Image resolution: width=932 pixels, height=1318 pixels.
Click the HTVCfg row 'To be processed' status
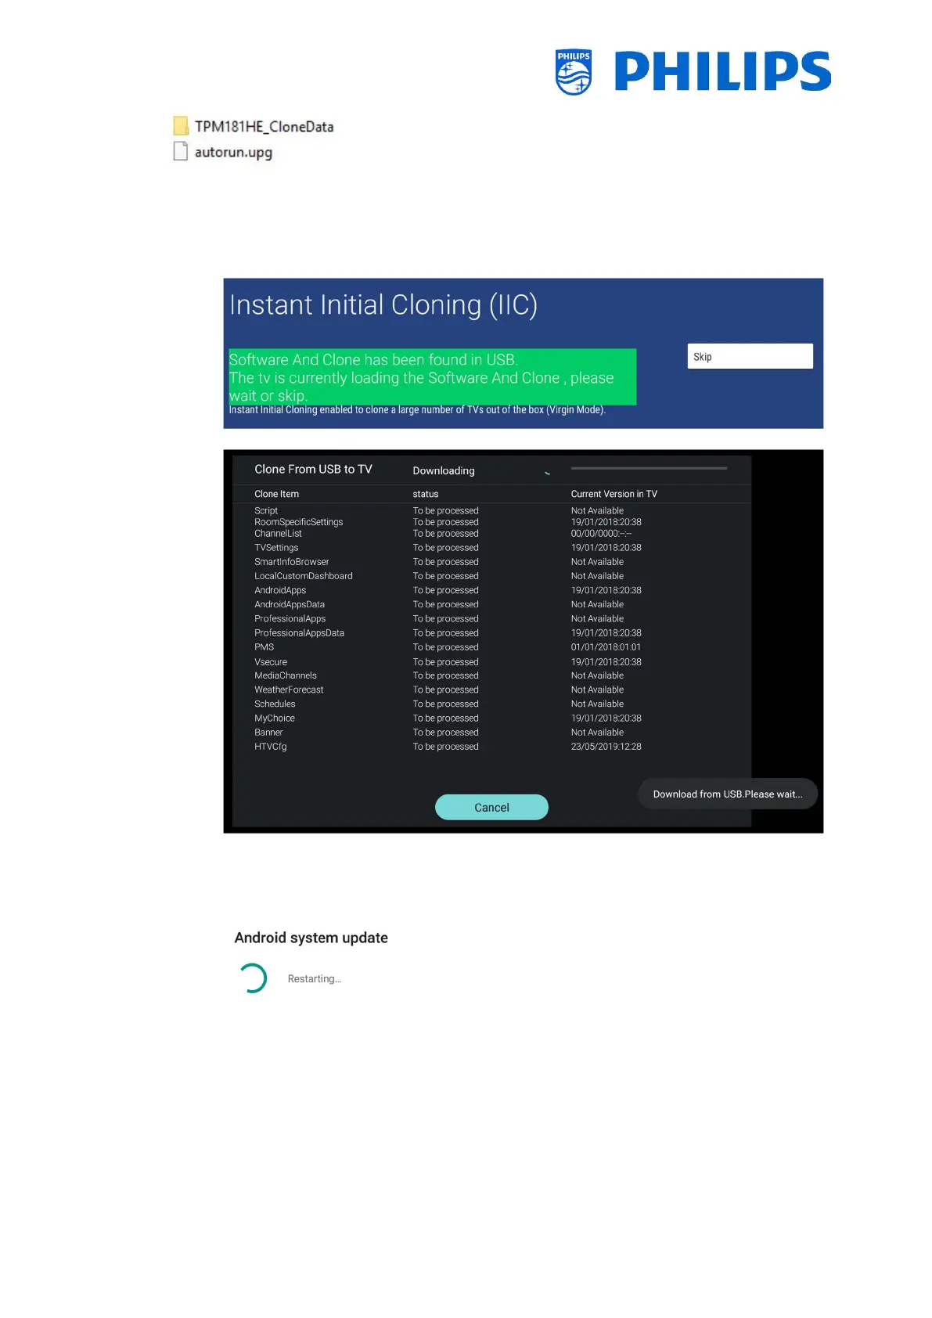click(446, 747)
